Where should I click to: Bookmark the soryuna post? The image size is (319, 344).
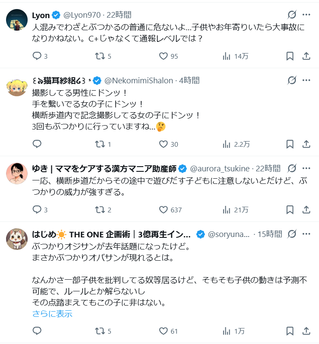(x=290, y=331)
